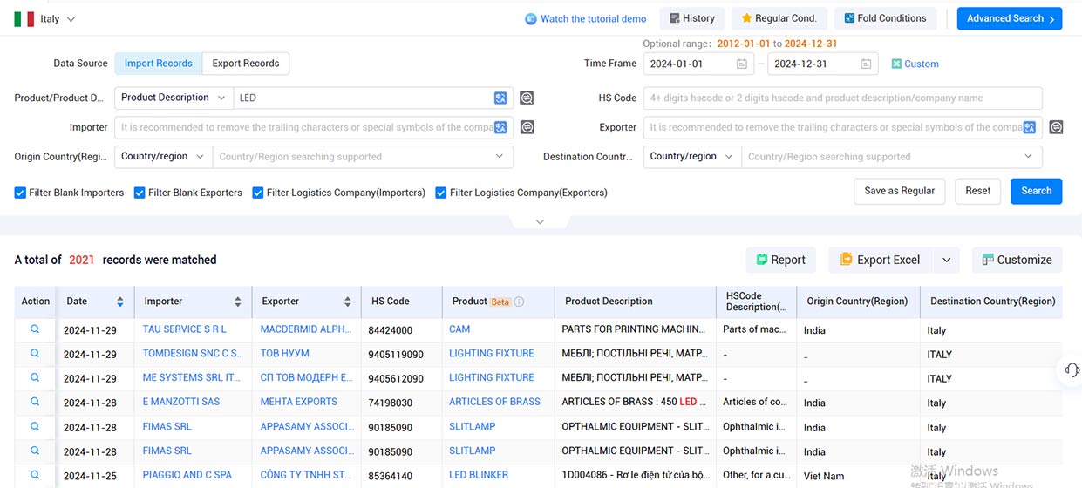View details for PIAGGIO AND C SPA row
This screenshot has height=488, width=1082.
click(35, 475)
